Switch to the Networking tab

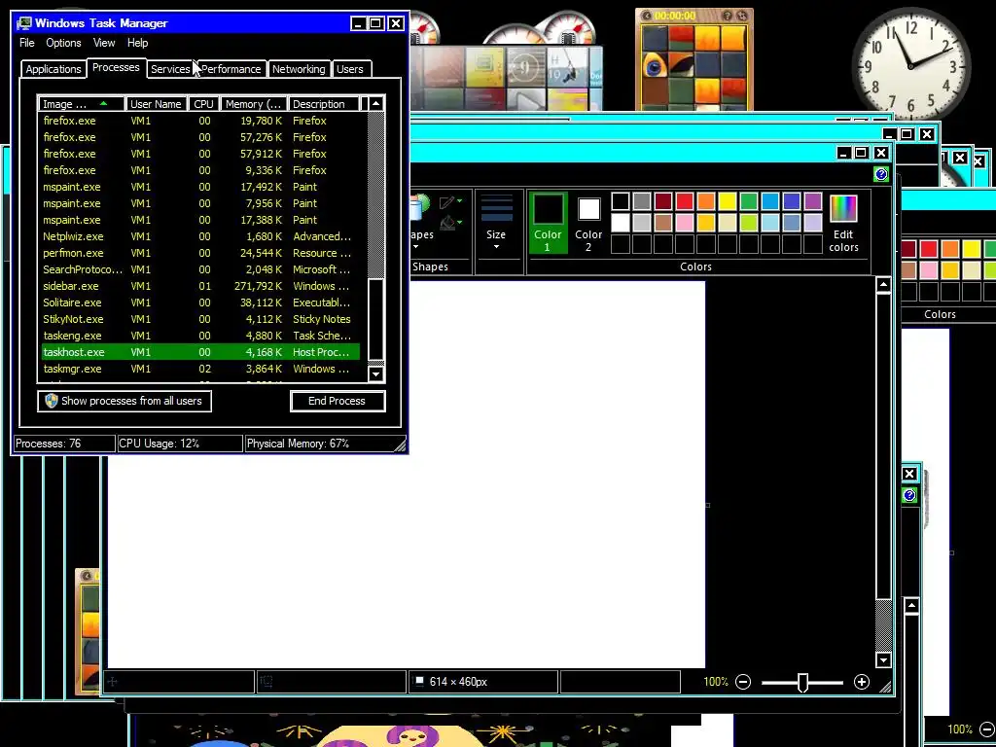299,69
